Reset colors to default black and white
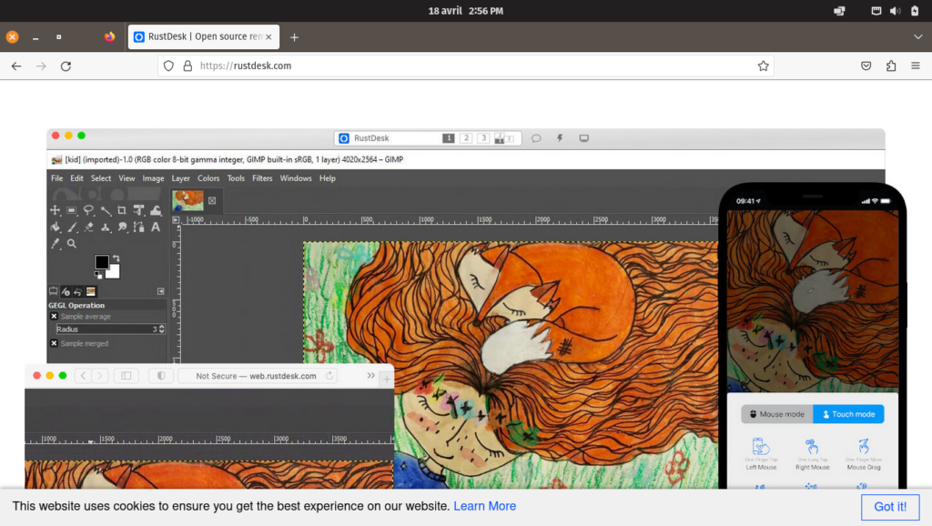The image size is (932, 526). [x=98, y=275]
